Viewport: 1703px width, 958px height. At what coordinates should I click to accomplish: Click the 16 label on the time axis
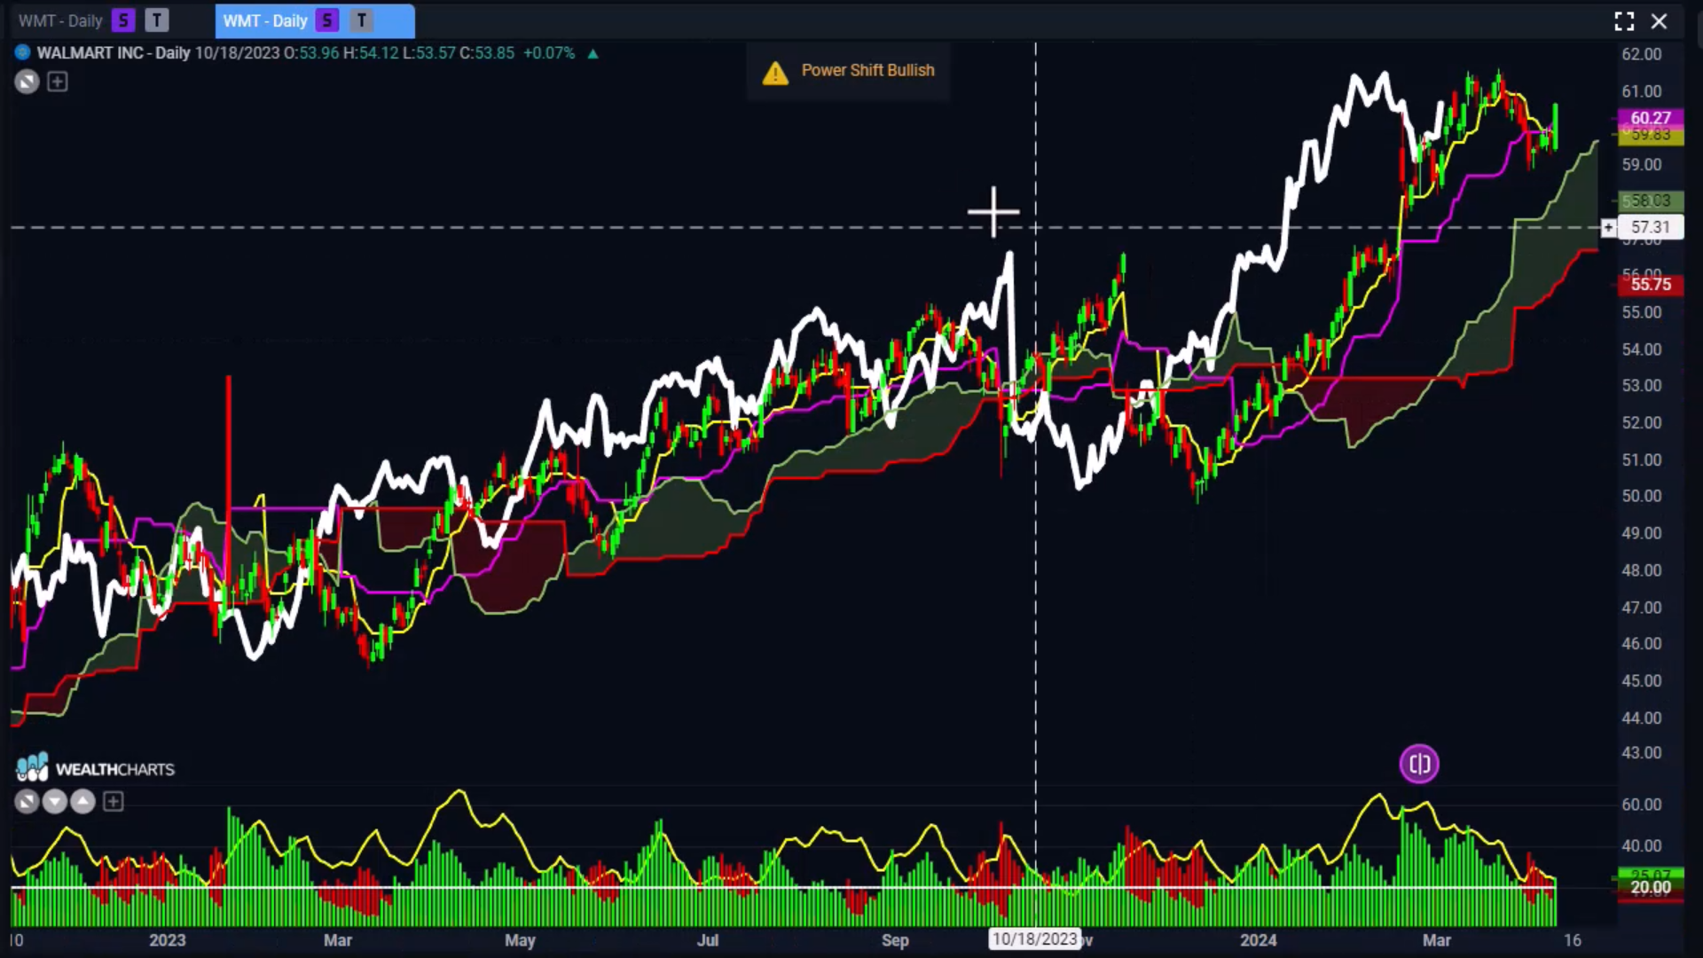(1573, 940)
